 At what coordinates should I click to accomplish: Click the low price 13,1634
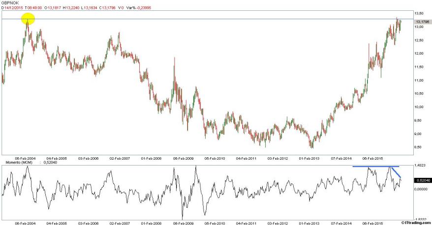pos(90,8)
